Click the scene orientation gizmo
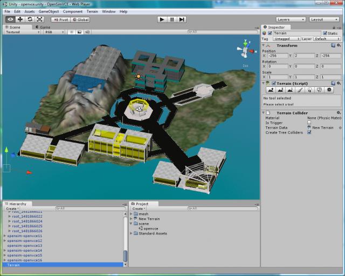This screenshot has height=276, width=345. 246,49
